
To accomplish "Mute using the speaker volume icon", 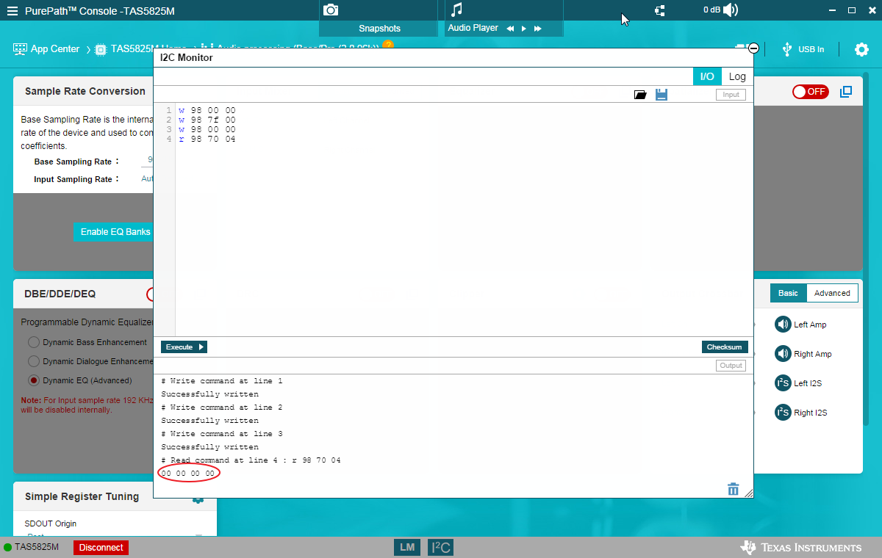I will (731, 10).
